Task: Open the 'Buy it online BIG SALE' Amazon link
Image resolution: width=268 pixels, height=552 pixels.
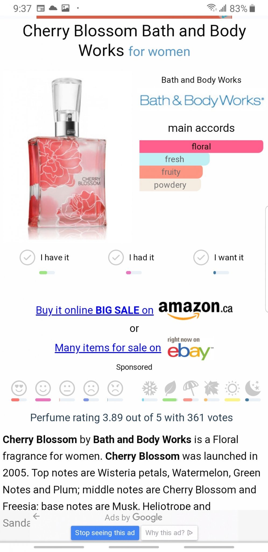Action: tap(95, 310)
